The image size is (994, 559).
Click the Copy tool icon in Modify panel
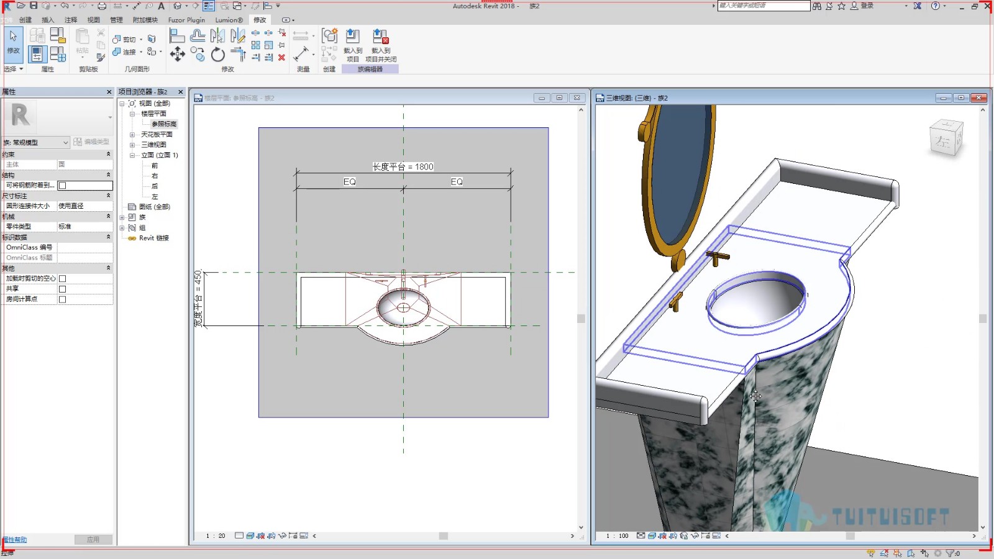[198, 55]
